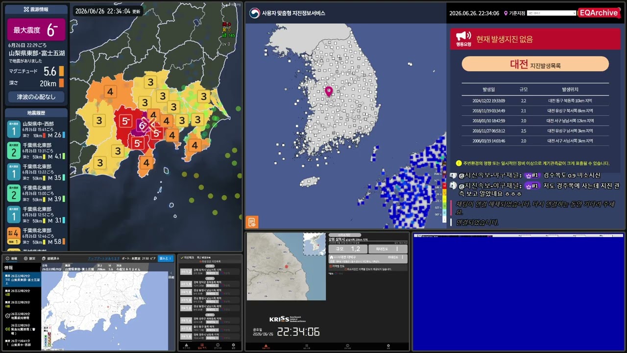Select the 2006/03/19 14:03:46 earthquake row
Screen dimensions: 627x353
[x=535, y=141]
